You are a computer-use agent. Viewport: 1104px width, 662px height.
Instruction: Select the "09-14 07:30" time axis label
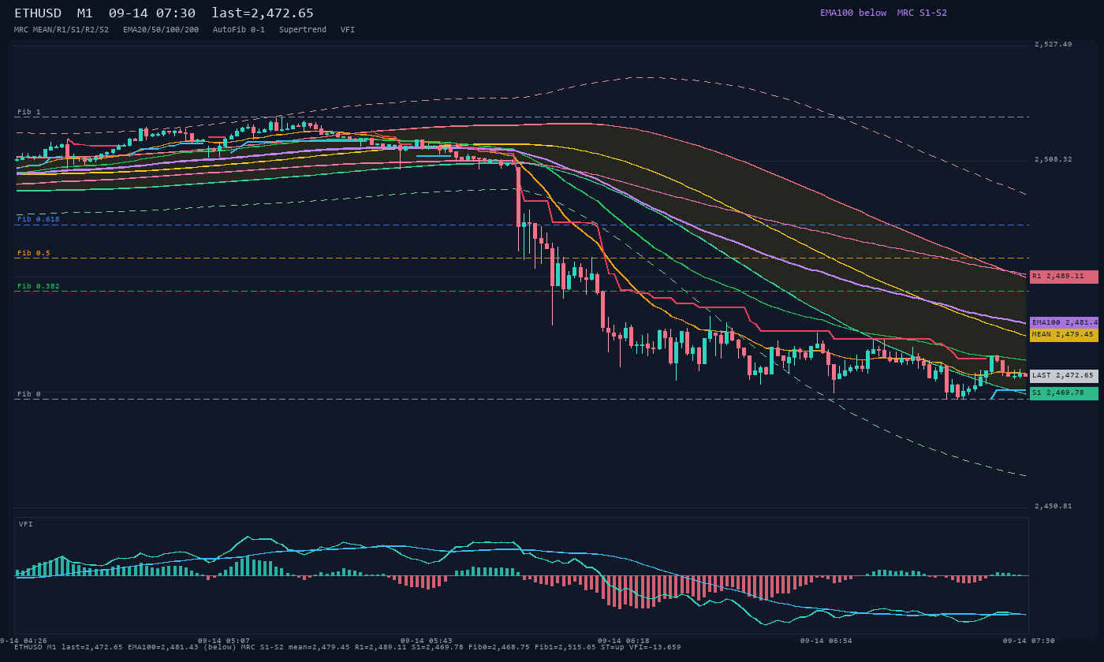pyautogui.click(x=1029, y=641)
